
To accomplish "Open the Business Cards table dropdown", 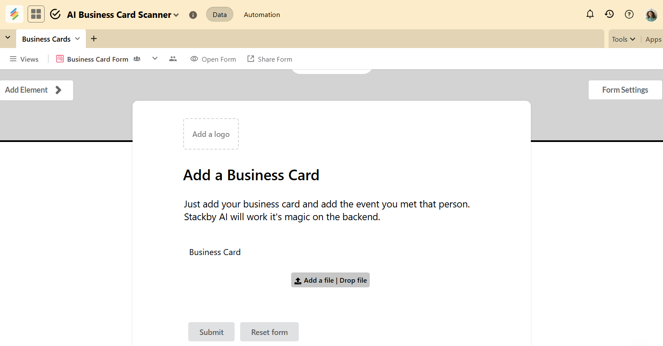I will pyautogui.click(x=78, y=39).
